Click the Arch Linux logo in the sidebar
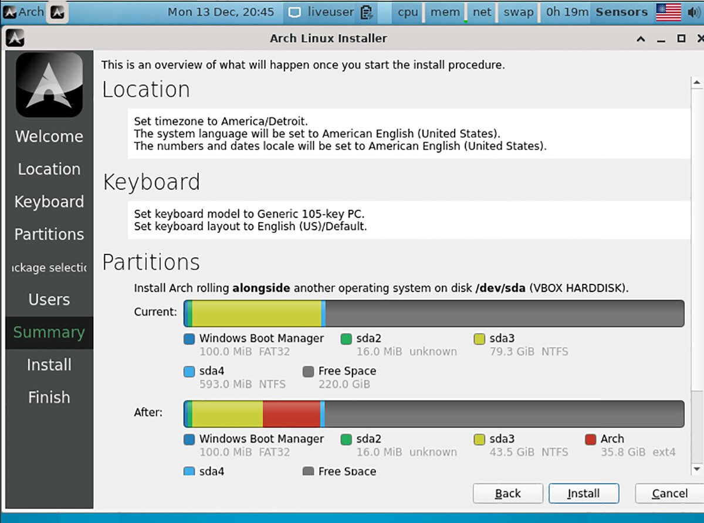The height and width of the screenshot is (523, 704). pyautogui.click(x=49, y=84)
